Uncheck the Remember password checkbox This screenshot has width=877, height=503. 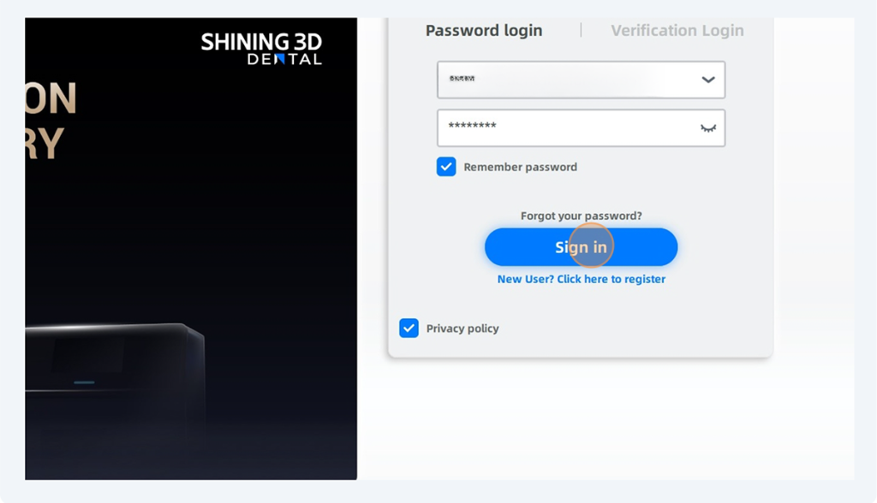pos(446,167)
